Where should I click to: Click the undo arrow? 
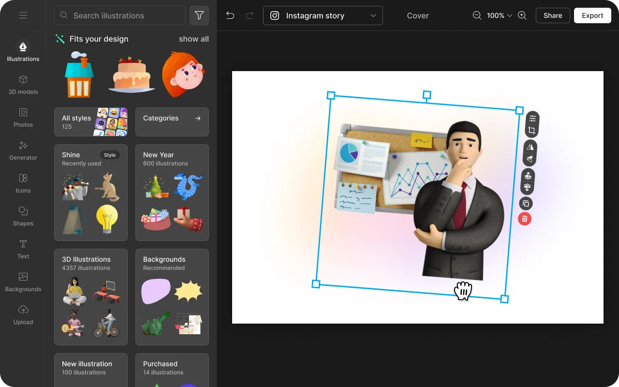(x=230, y=15)
